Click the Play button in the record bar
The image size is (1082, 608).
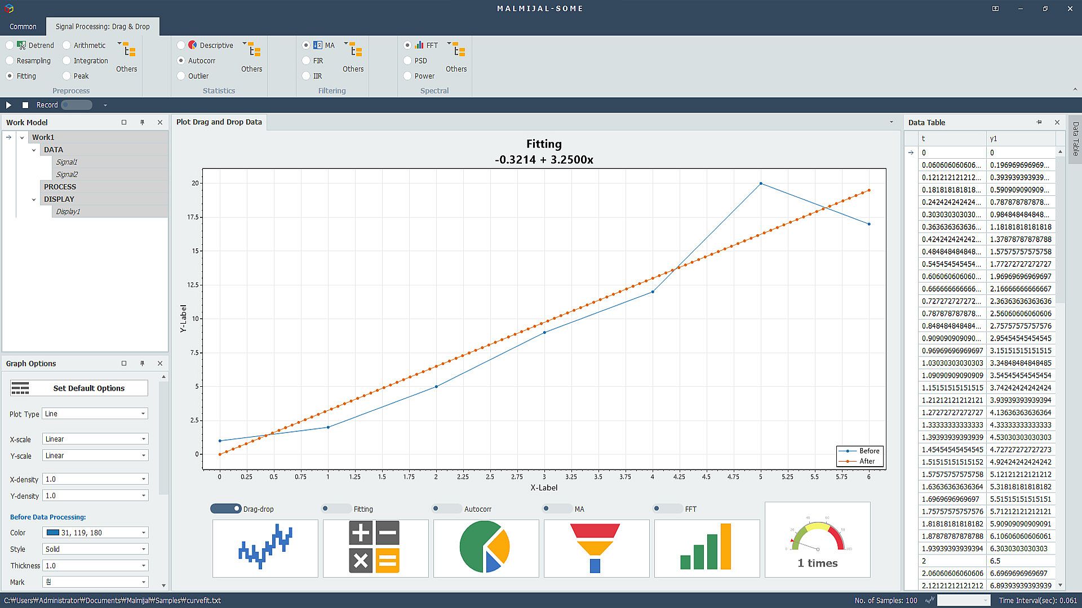[x=8, y=105]
